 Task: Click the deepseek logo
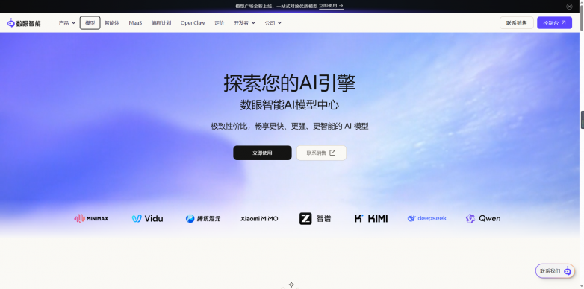pyautogui.click(x=427, y=218)
